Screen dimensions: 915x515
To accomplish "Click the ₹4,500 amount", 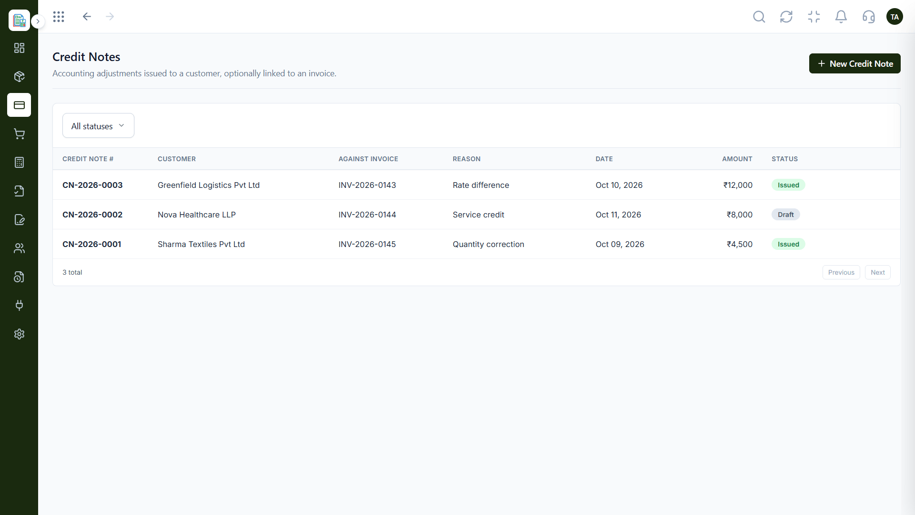I will pos(740,244).
